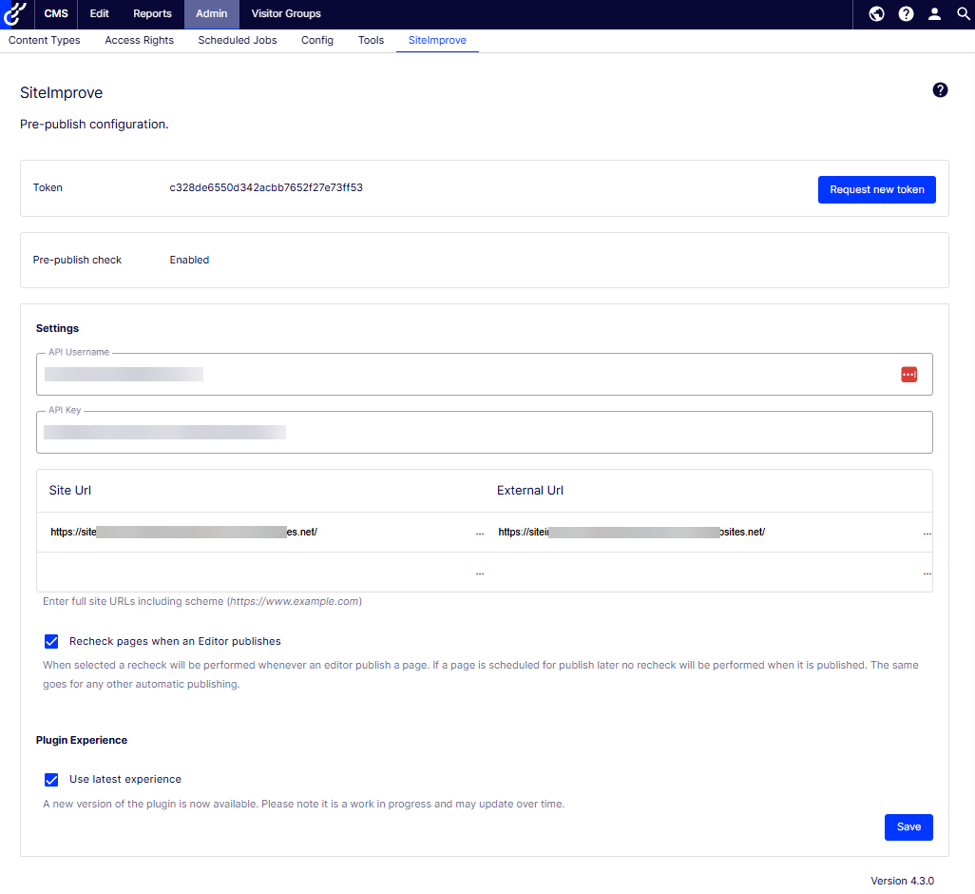Click the Request new token button
Viewport: 975px width, 894px height.
point(876,190)
